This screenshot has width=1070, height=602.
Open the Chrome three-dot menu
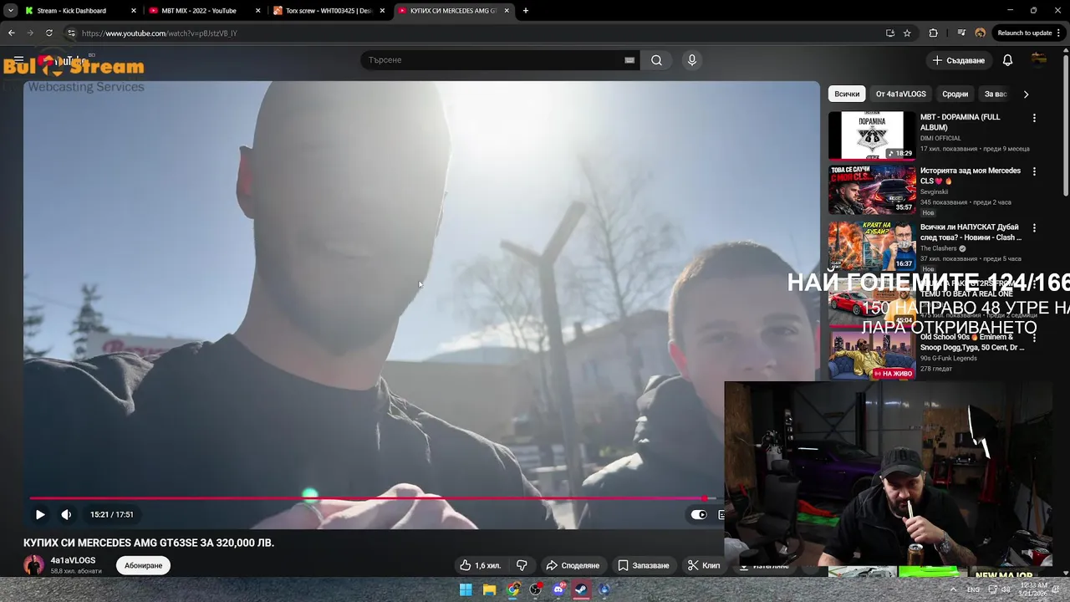[x=1060, y=33]
